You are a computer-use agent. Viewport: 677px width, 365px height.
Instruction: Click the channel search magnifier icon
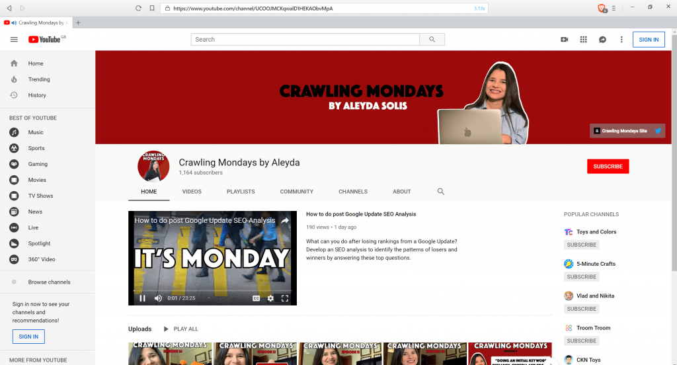click(440, 191)
